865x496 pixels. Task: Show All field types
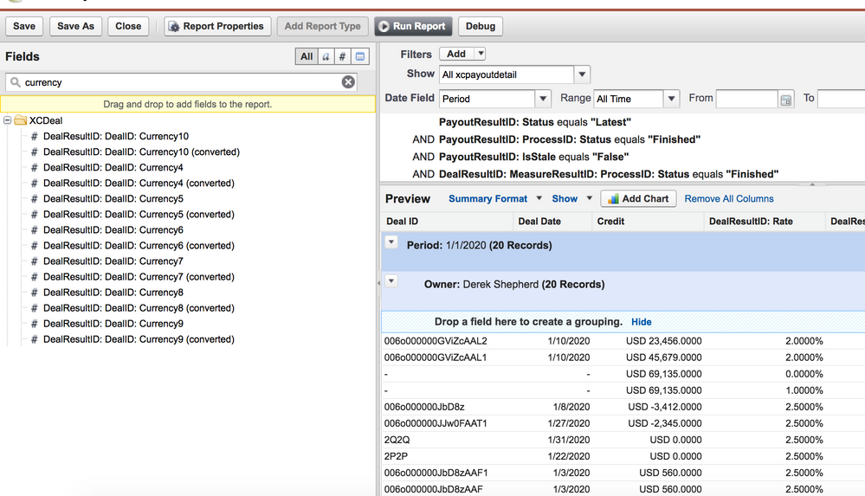point(307,56)
